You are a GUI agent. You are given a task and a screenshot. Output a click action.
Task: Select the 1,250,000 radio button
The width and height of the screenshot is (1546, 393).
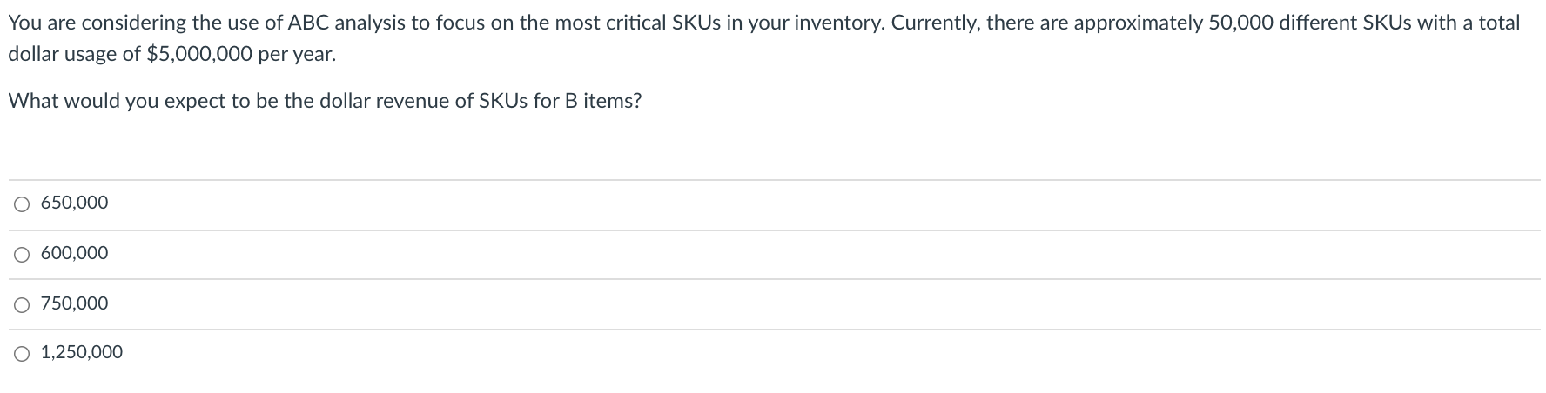click(23, 353)
